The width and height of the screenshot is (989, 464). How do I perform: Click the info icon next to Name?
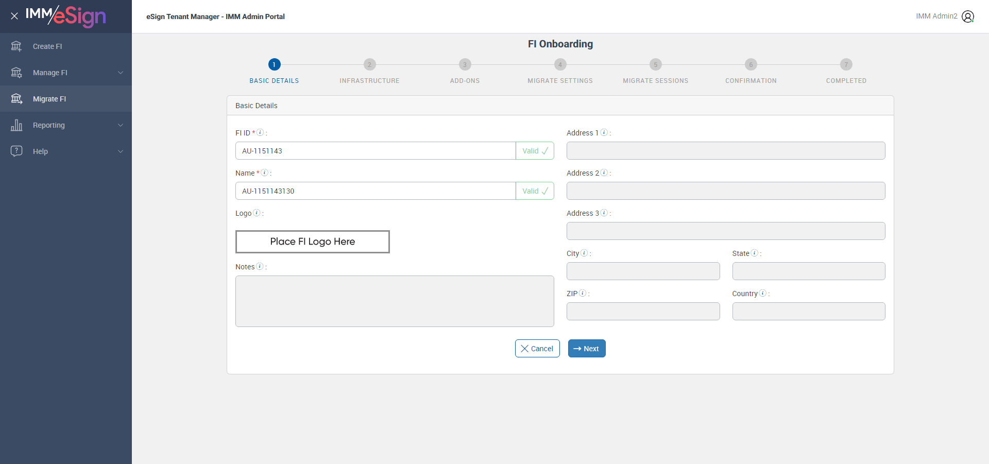pos(264,173)
